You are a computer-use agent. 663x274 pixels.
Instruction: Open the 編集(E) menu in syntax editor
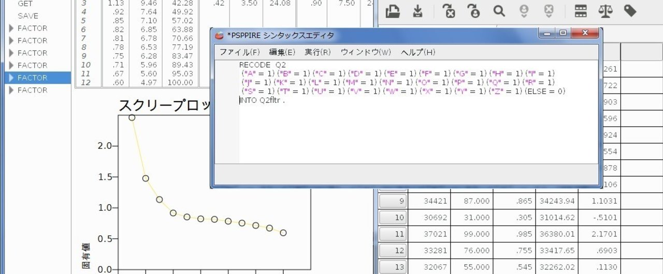282,52
